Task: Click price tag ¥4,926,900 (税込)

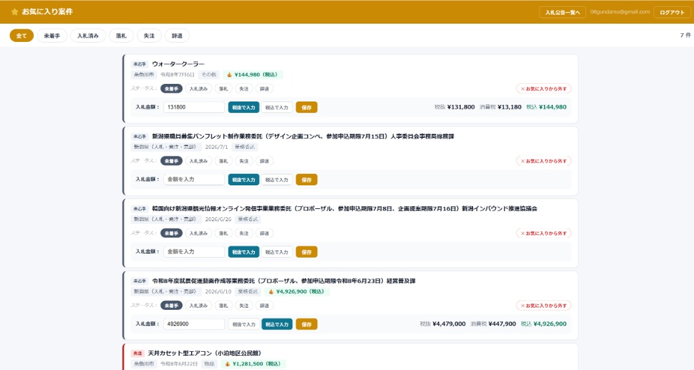Action: (x=297, y=292)
